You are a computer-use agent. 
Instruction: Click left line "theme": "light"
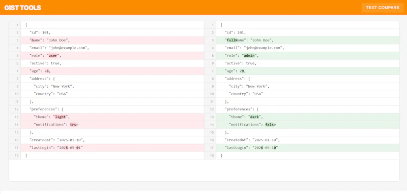point(112,117)
